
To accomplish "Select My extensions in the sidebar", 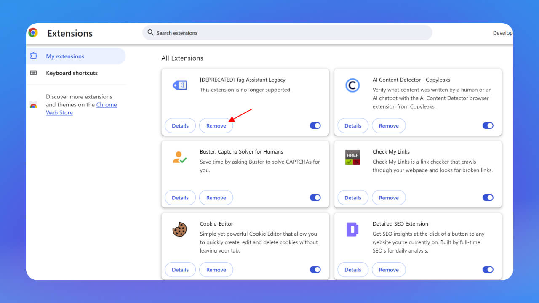I will tap(76, 56).
